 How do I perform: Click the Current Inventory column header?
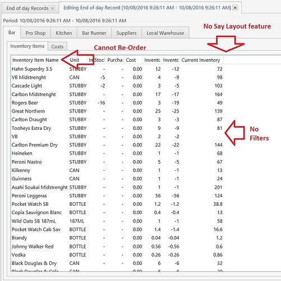201,60
